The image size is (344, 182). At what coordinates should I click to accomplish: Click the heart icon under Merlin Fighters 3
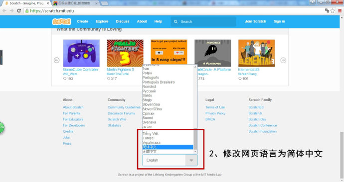coord(108,79)
